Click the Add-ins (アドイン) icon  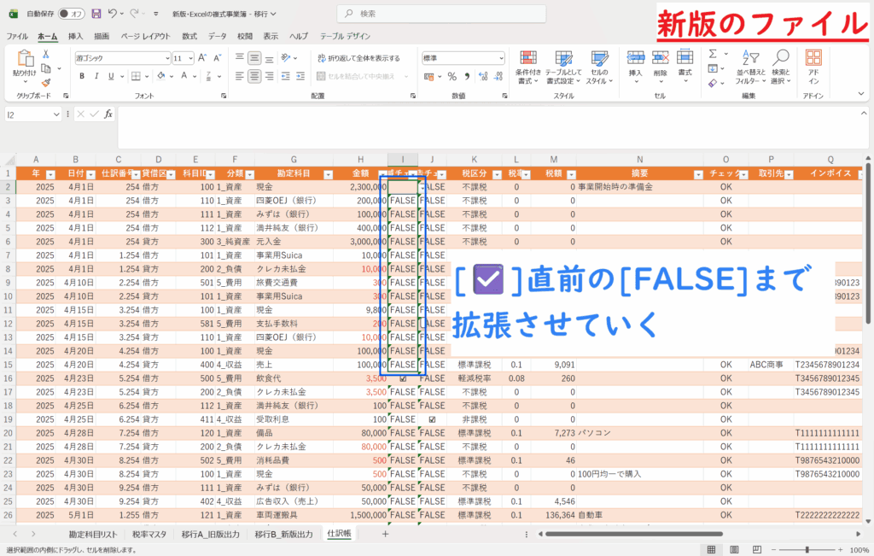813,66
